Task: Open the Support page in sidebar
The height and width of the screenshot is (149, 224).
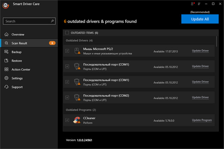Action: coord(17,87)
